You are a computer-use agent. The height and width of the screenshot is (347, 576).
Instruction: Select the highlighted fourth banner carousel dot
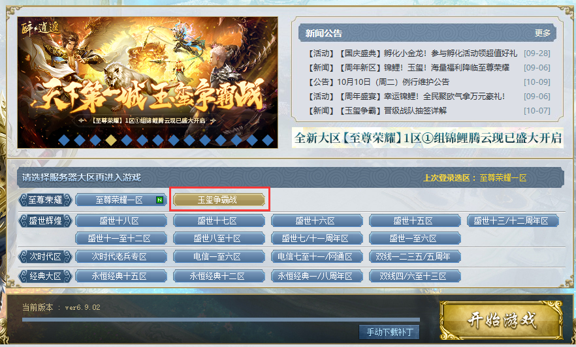(x=111, y=140)
